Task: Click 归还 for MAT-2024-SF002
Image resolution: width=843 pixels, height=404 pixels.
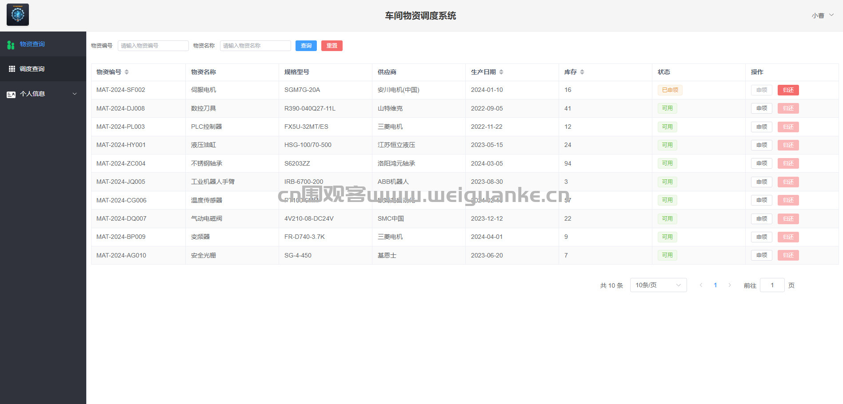Action: (x=788, y=90)
